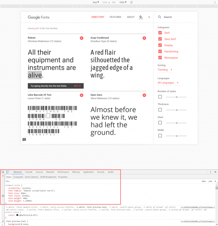218x226 pixels.
Task: Toggle the DevTools device toolbar icon
Action: (x=7, y=172)
